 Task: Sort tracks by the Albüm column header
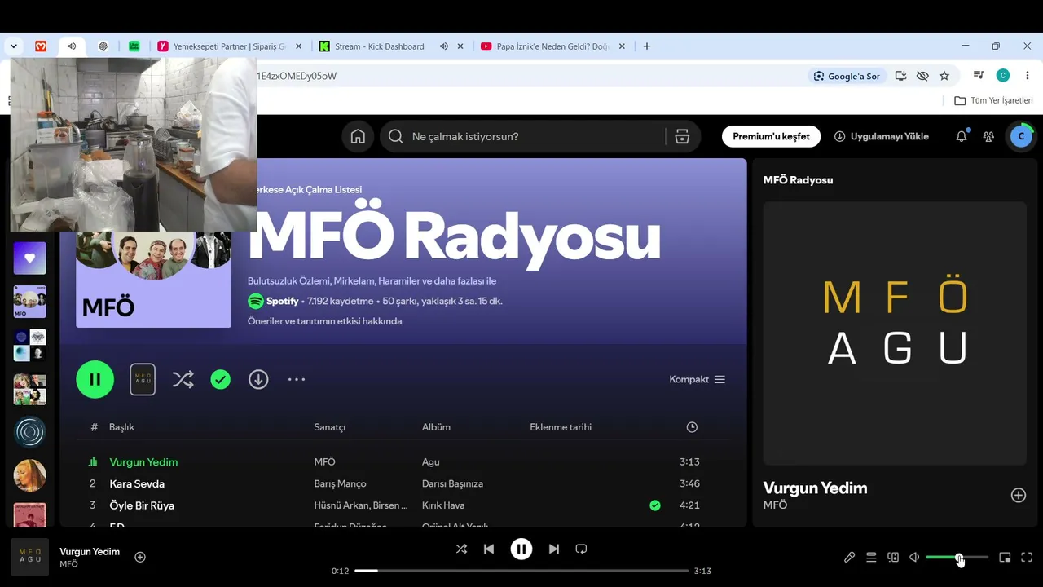[x=436, y=427]
